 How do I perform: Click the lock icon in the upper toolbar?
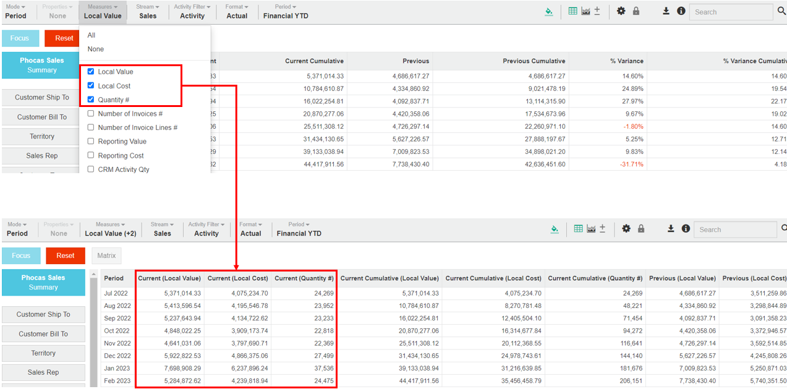click(637, 11)
